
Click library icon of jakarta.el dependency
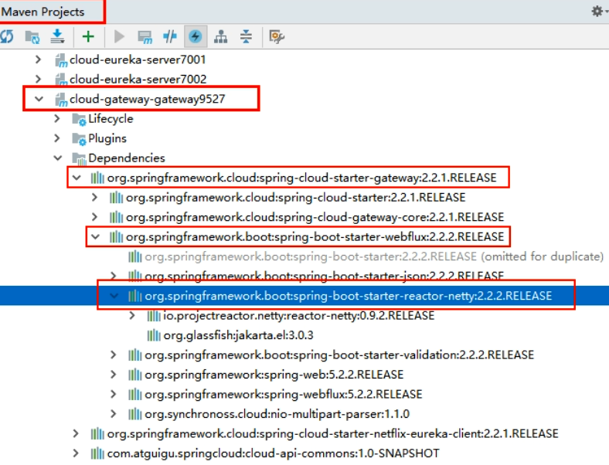[154, 335]
